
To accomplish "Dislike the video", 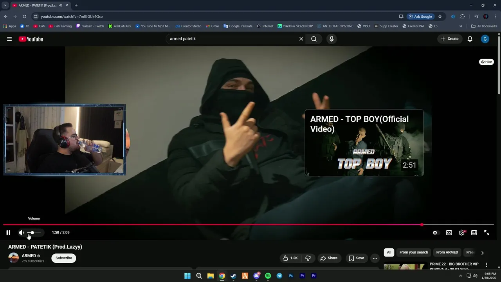I will pyautogui.click(x=308, y=258).
